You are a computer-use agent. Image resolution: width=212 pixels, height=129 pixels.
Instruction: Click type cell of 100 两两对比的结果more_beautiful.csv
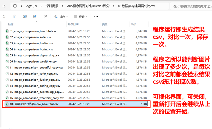115,104
